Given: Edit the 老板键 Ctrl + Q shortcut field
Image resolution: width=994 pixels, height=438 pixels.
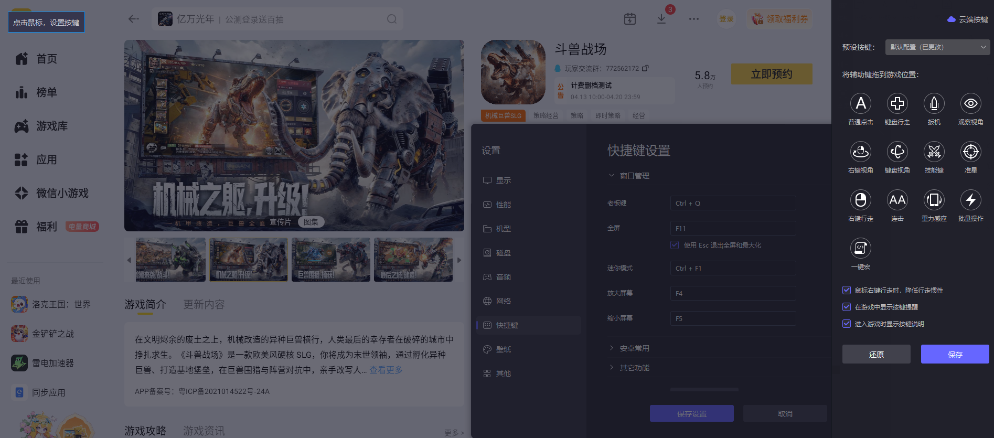Looking at the screenshot, I should pos(733,203).
